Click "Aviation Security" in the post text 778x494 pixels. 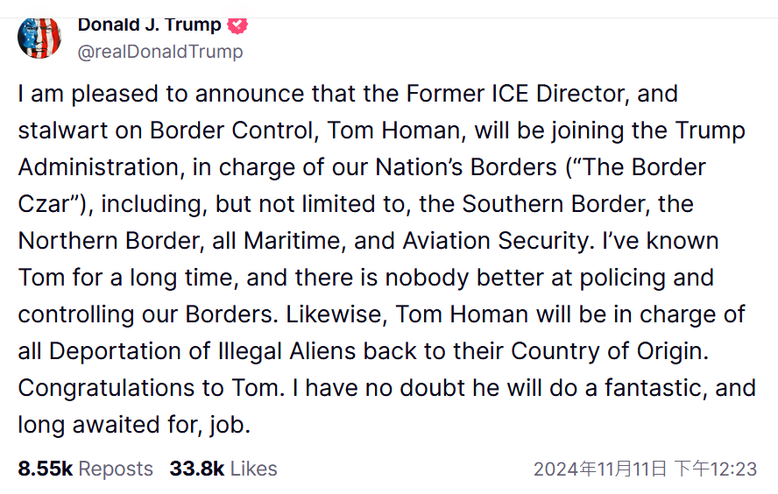[x=495, y=241]
